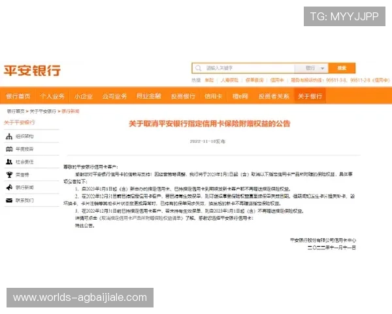392x314 pixels.
Task: Select the 关于银行 nav menu item
Action: pyautogui.click(x=310, y=96)
